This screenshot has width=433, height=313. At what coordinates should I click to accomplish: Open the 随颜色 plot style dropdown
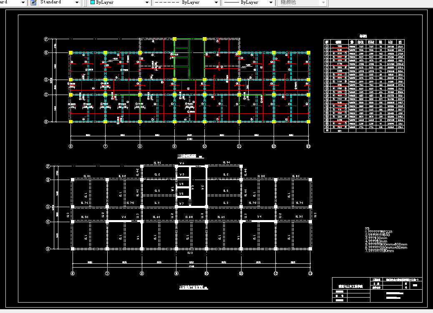302,3
